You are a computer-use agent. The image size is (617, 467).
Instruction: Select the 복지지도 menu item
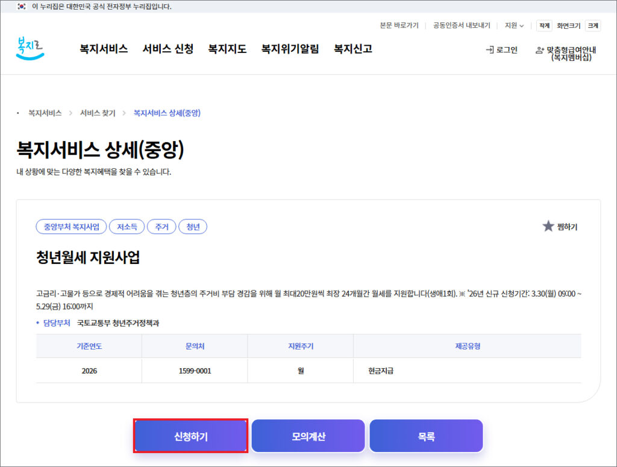click(227, 49)
